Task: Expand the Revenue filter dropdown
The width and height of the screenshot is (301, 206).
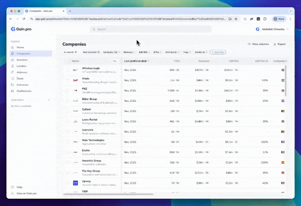Action: coord(129,52)
